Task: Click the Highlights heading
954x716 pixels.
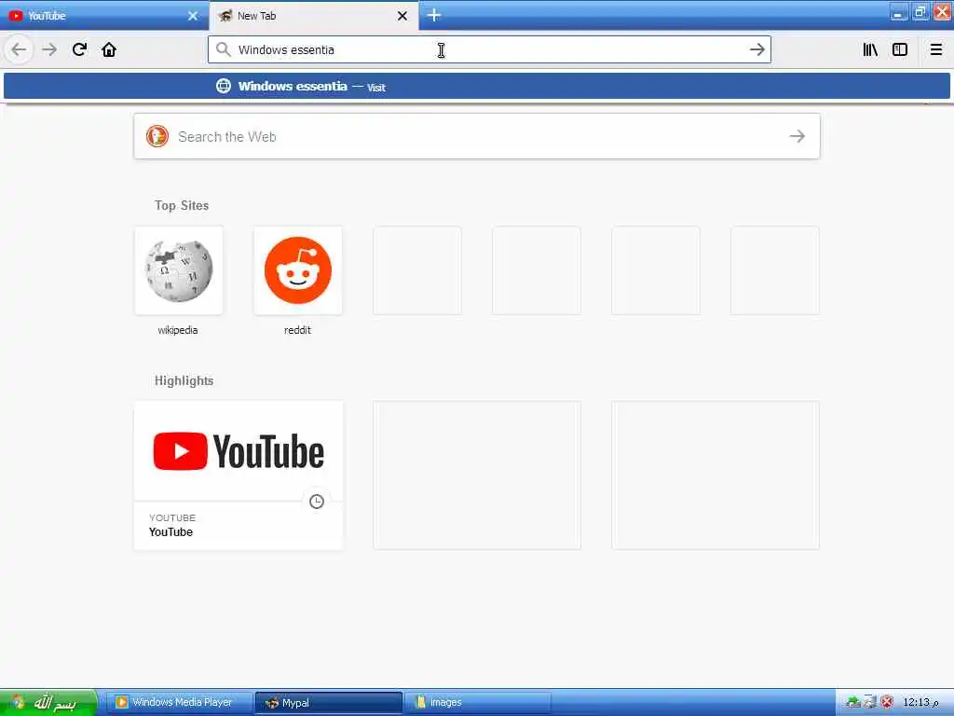Action: 184,381
